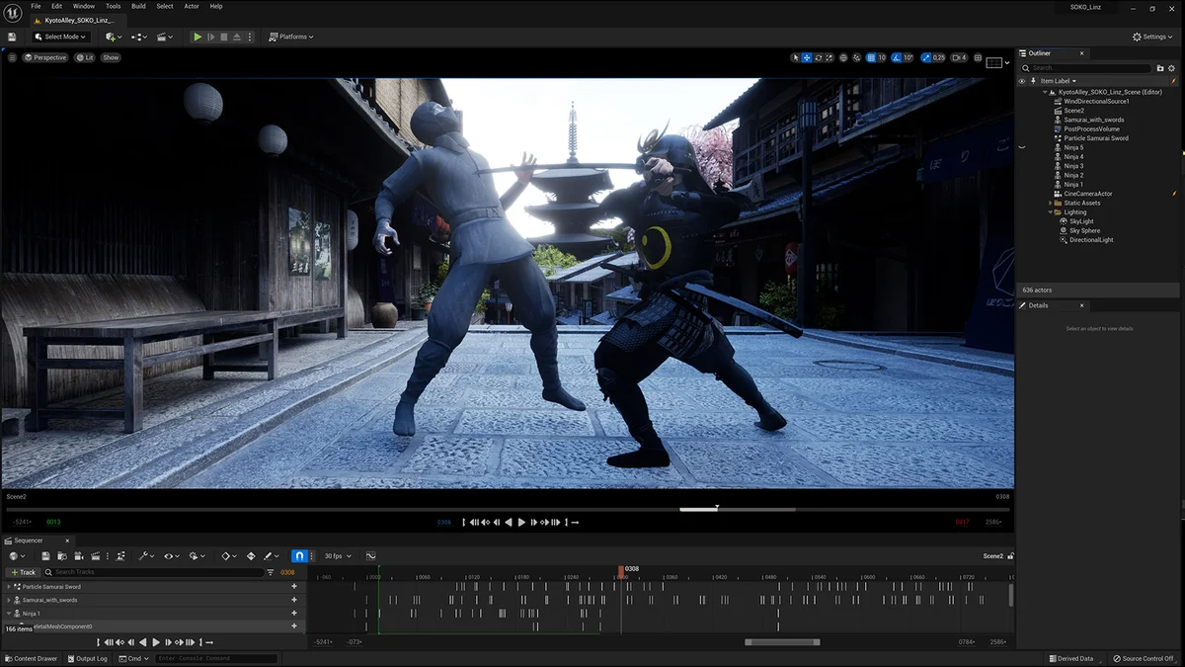Open the Sequencer curve editor icon
The height and width of the screenshot is (667, 1185).
(370, 556)
